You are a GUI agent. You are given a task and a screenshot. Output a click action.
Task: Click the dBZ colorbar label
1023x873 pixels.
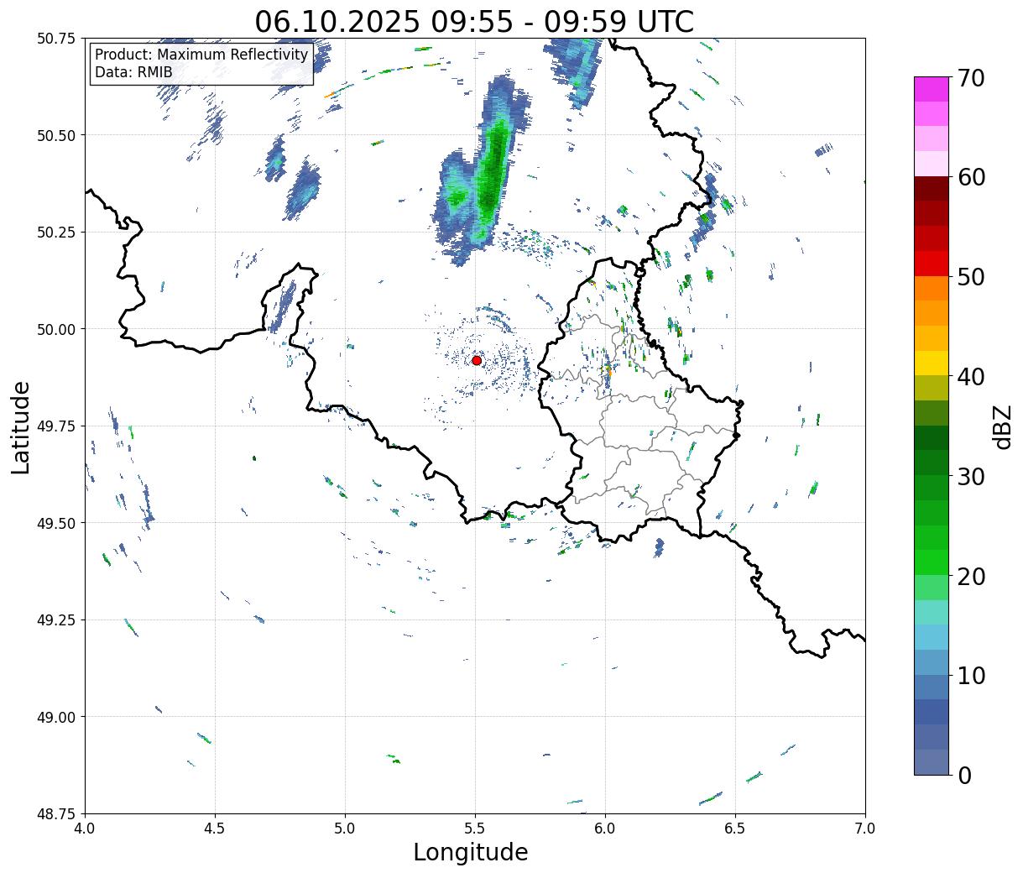click(1002, 426)
